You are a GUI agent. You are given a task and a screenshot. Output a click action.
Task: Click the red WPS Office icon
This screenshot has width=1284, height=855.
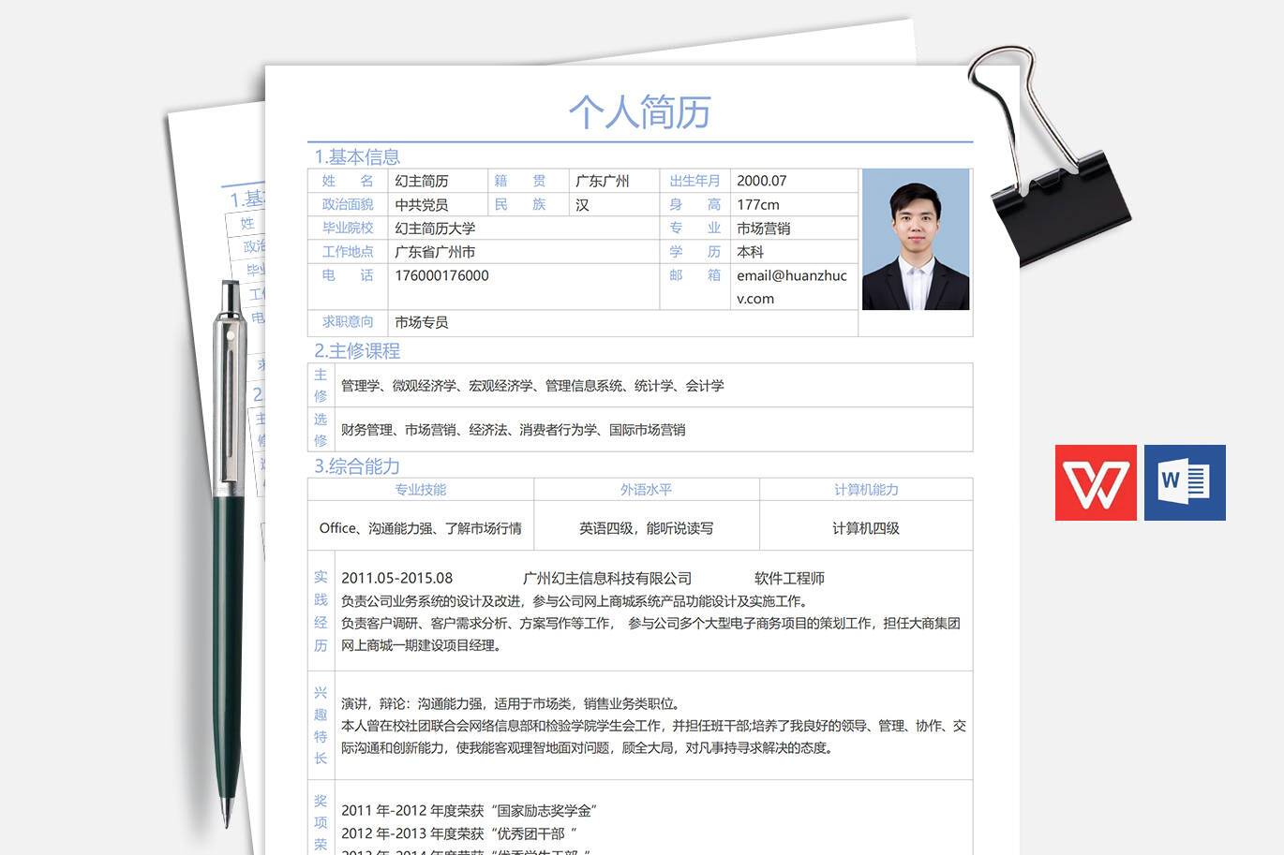(x=1095, y=482)
